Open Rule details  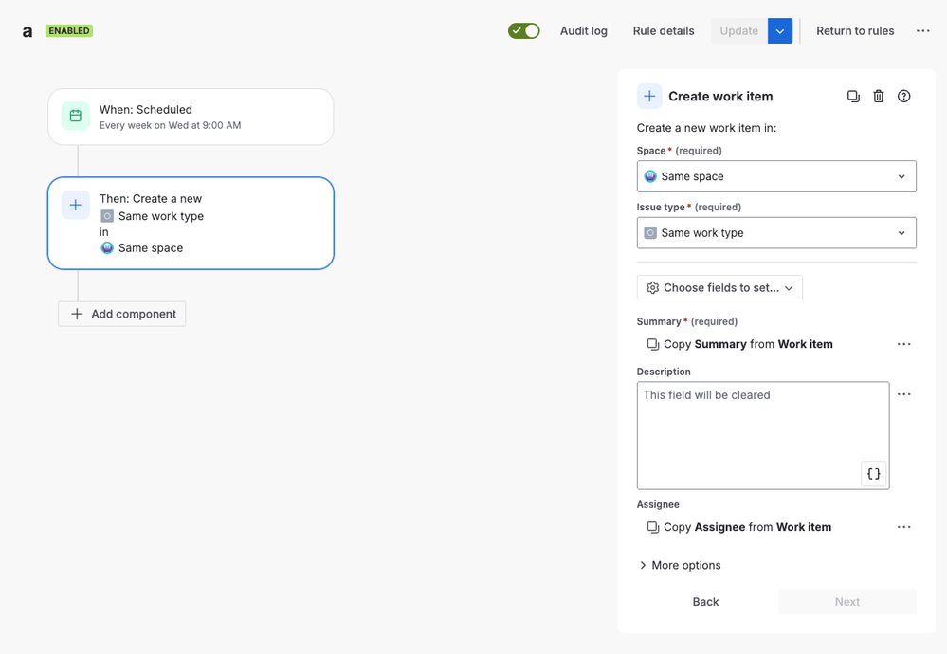tap(664, 30)
